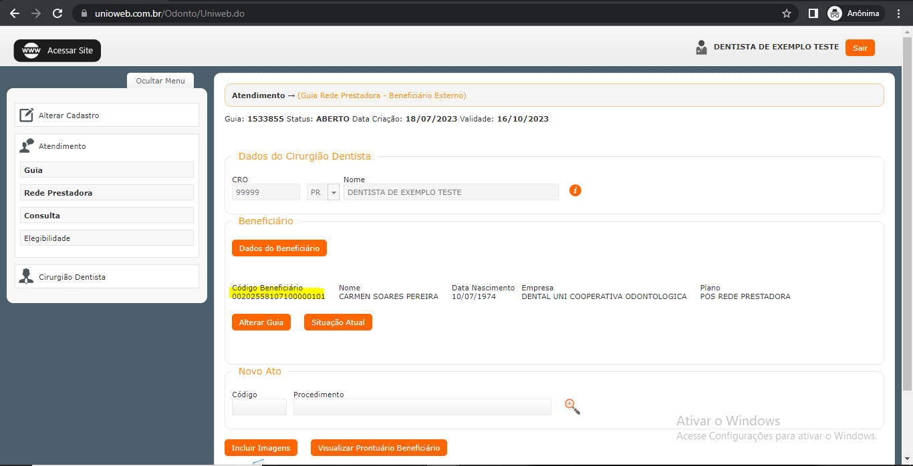Viewport: 913px width, 466px height.
Task: Click the Situação Atual button
Action: (x=338, y=322)
